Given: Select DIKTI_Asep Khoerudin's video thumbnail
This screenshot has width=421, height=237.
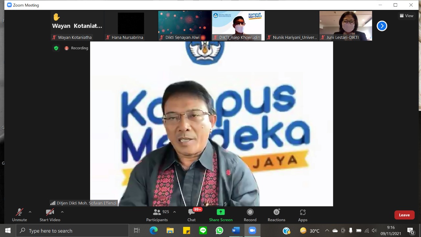Looking at the screenshot, I should [x=238, y=26].
